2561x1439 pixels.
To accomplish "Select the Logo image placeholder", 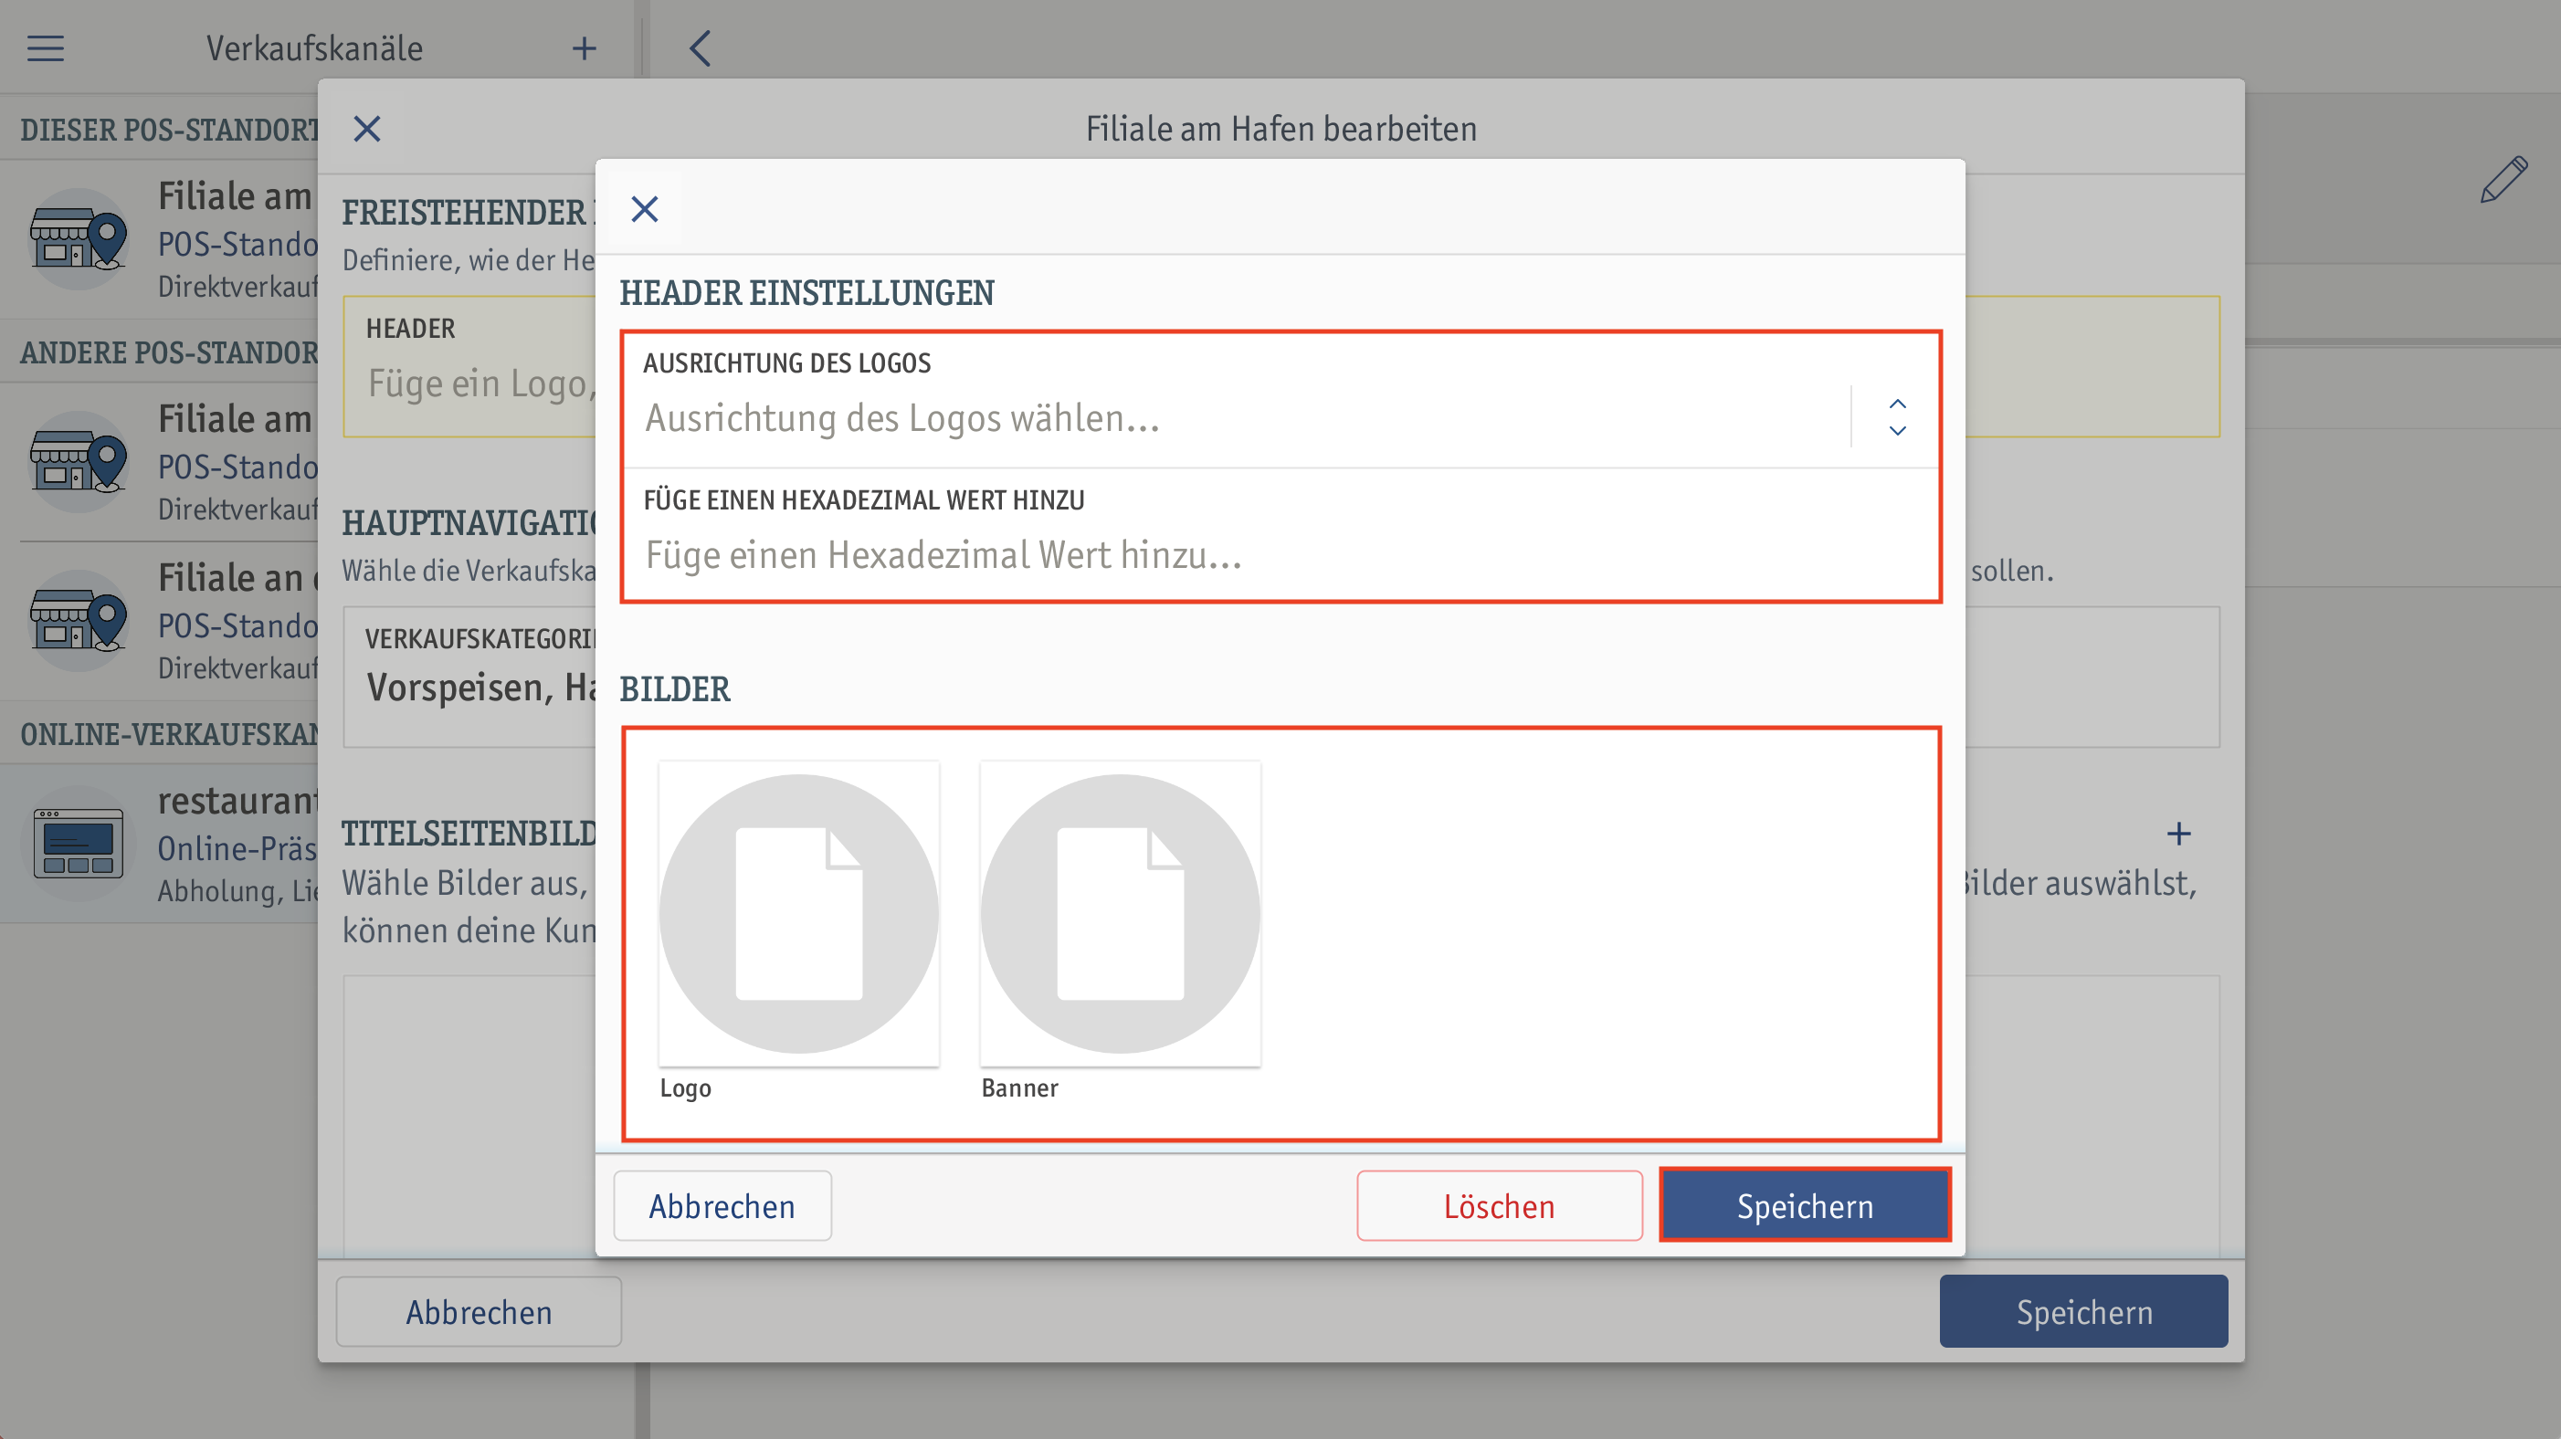I will point(798,913).
